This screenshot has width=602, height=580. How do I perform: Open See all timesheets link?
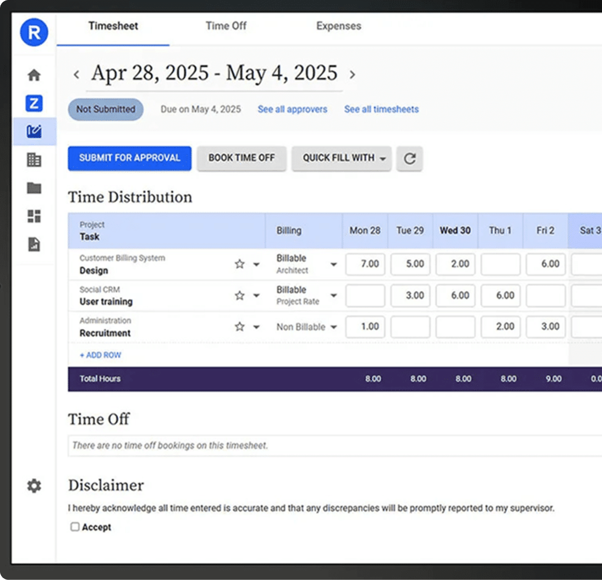click(381, 109)
